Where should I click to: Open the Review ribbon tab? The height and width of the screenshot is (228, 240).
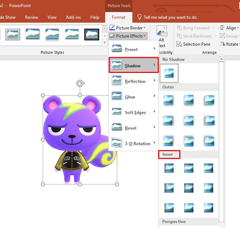point(31,17)
